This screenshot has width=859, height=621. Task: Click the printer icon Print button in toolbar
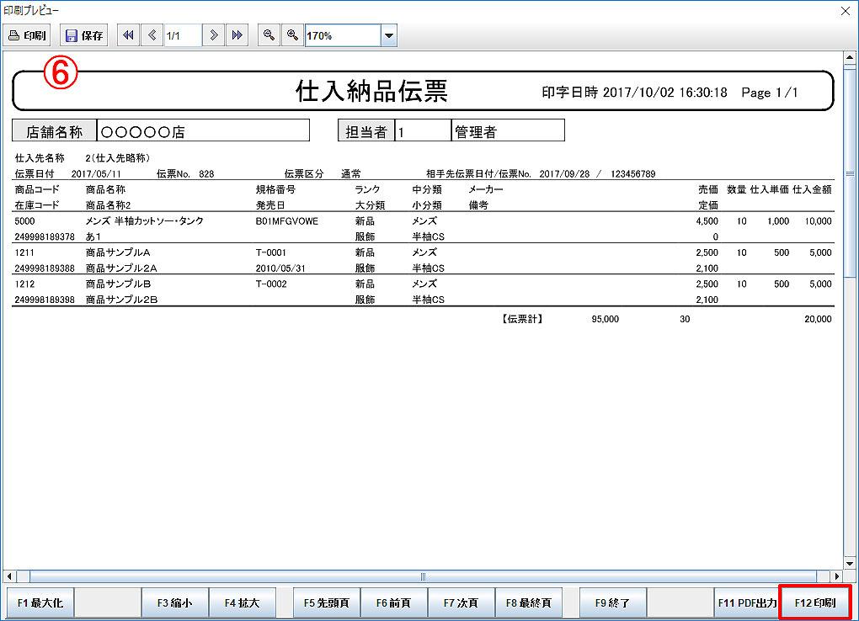tap(28, 35)
